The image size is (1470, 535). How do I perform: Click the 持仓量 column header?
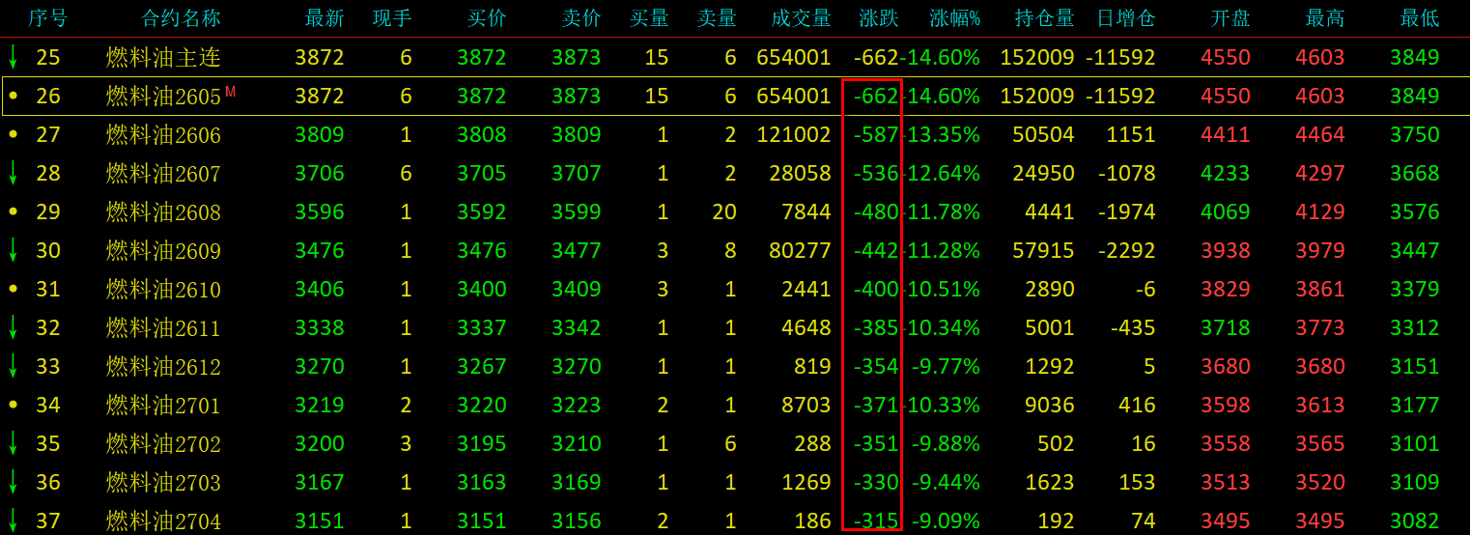click(x=1044, y=18)
